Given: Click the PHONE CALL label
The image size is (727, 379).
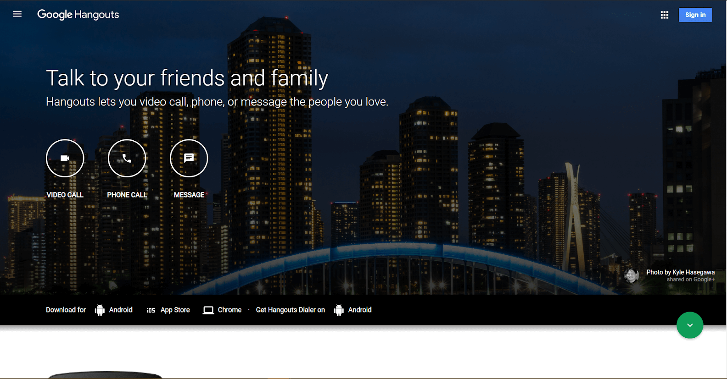Looking at the screenshot, I should click(x=127, y=195).
